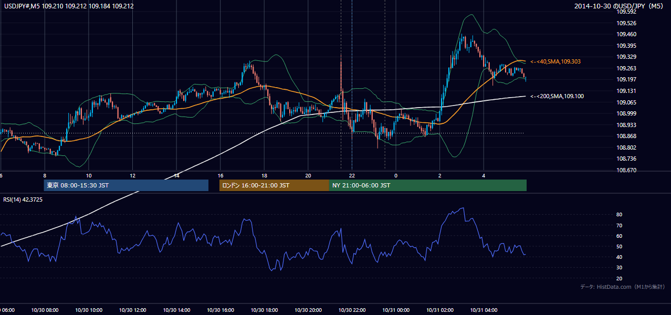Click the 10/30 14:00 time axis label

(176, 310)
